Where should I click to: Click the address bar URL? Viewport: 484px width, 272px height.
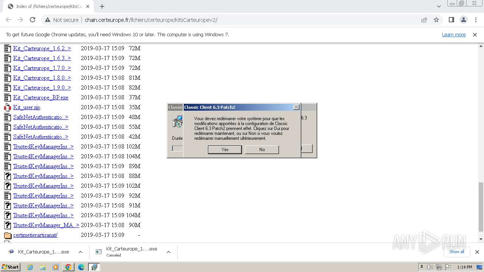point(151,20)
